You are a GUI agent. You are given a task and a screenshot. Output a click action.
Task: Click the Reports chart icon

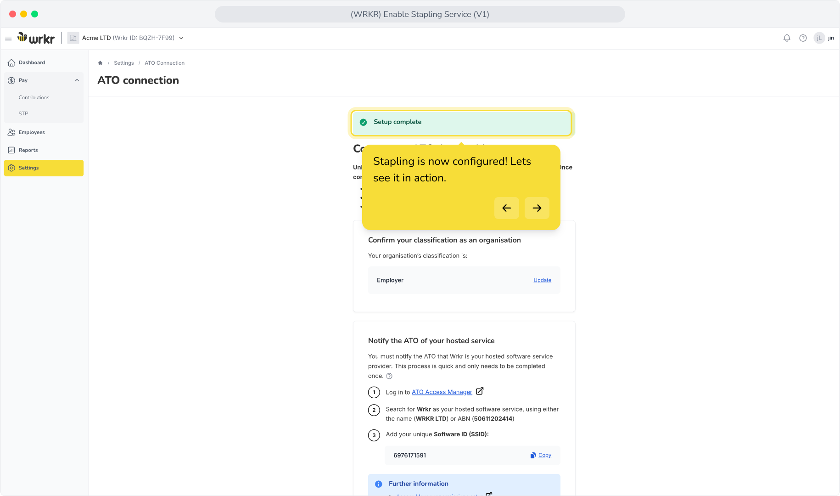click(11, 150)
